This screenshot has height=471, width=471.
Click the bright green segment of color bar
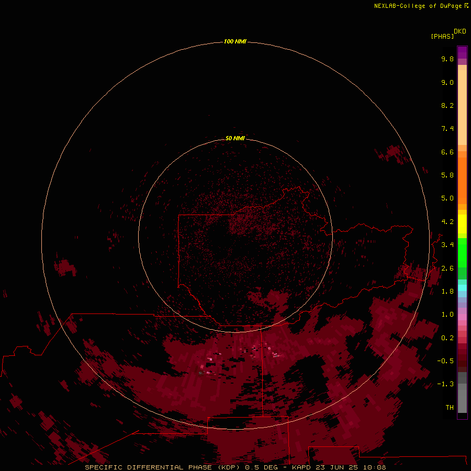(x=462, y=252)
